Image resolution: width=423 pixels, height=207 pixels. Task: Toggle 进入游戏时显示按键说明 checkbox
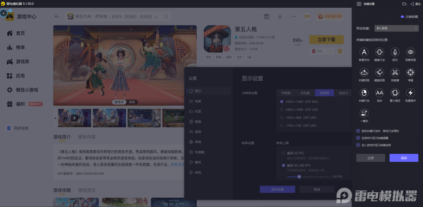(x=358, y=145)
